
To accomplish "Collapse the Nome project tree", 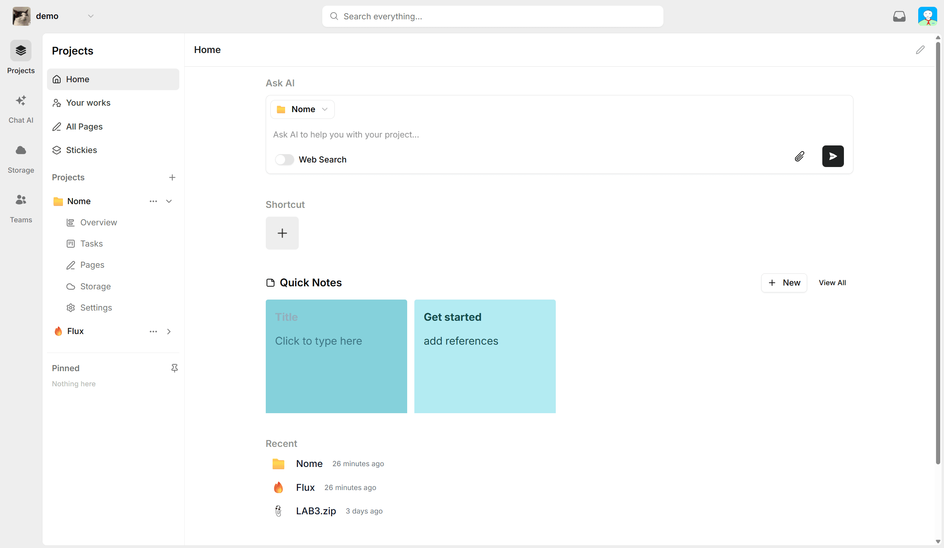I will click(x=169, y=201).
